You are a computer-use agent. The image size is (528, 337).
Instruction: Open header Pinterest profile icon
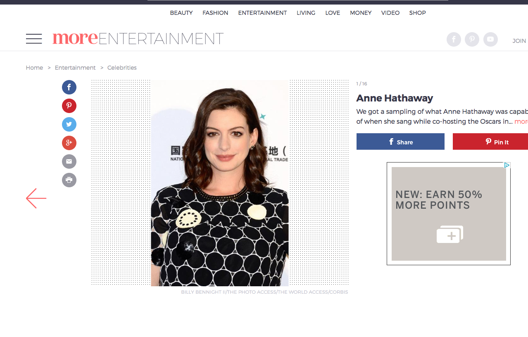pos(472,40)
